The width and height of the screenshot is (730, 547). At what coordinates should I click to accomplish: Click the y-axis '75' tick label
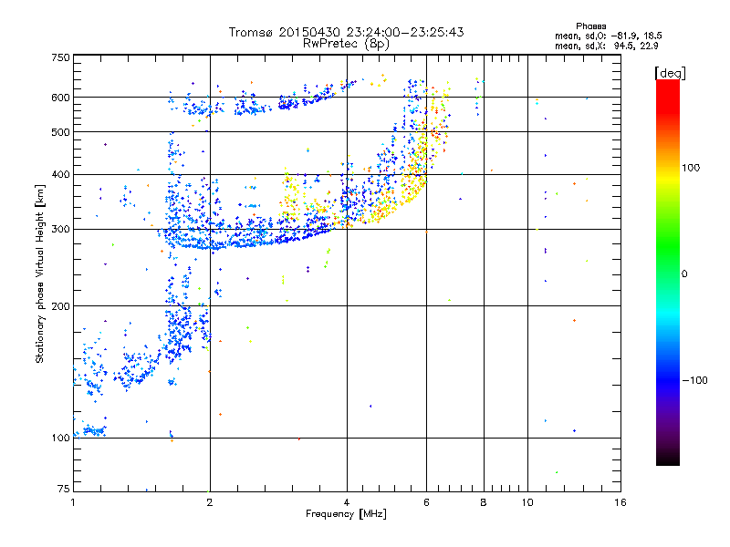pyautogui.click(x=64, y=489)
